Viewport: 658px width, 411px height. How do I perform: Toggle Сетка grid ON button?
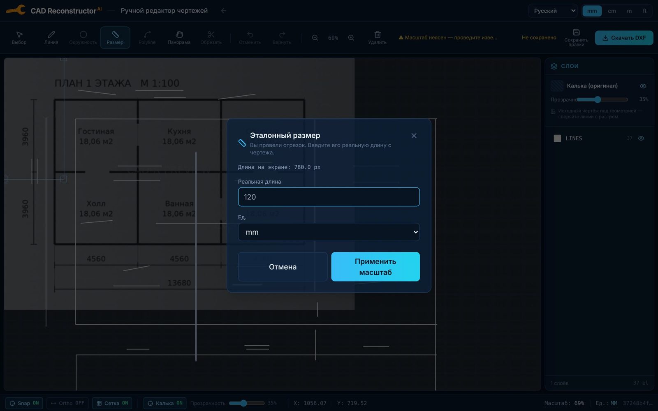(x=112, y=403)
